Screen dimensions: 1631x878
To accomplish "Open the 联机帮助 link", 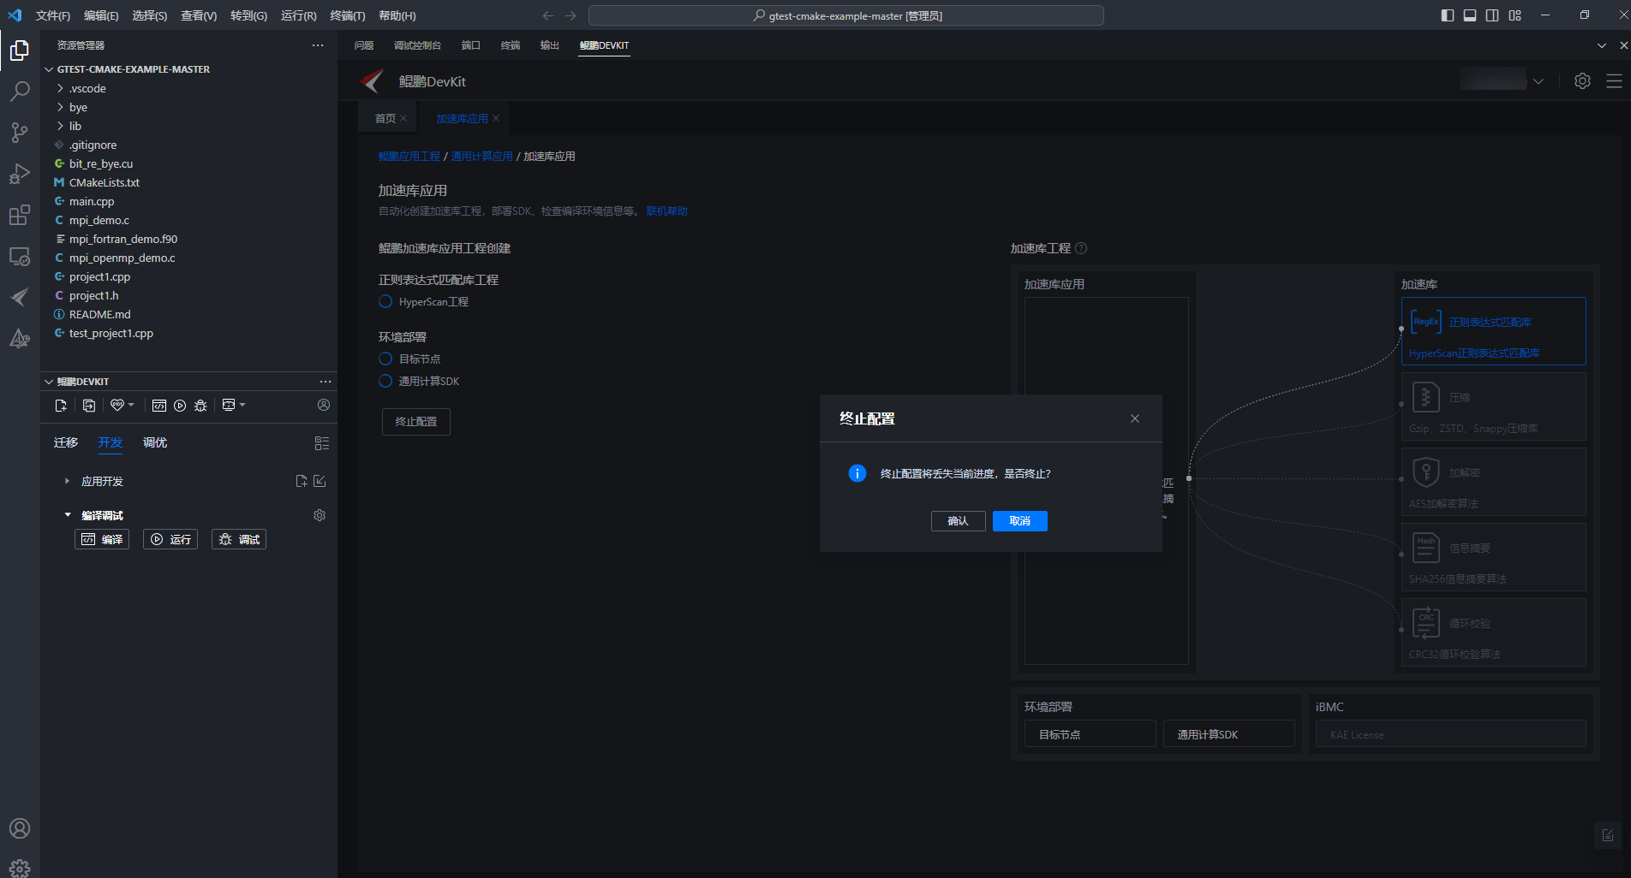I will pyautogui.click(x=666, y=211).
